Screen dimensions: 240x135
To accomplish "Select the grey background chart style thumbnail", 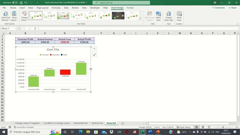I will (x=63, y=16).
